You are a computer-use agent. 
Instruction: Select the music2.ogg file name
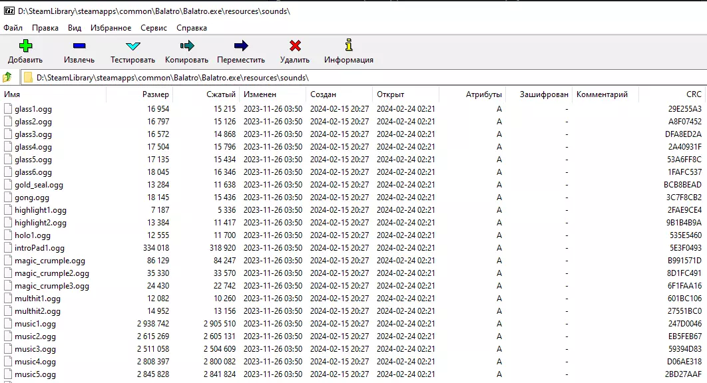click(35, 336)
